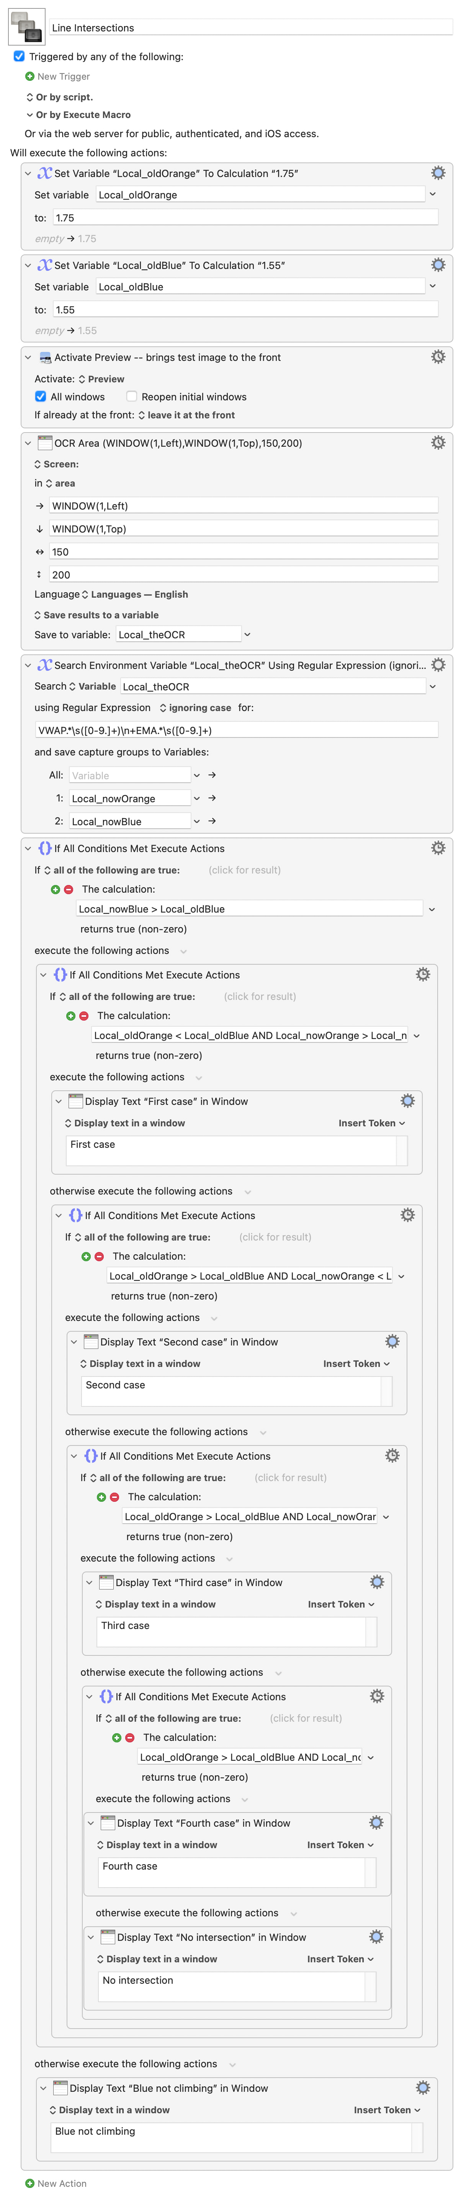The image size is (461, 2196).
Task: Open the macro icon image well
Action: [26, 27]
